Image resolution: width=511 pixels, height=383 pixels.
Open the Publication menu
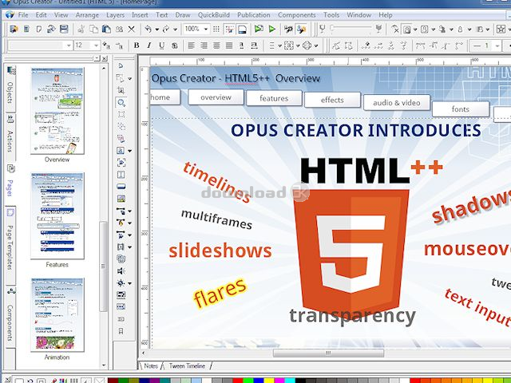point(254,15)
